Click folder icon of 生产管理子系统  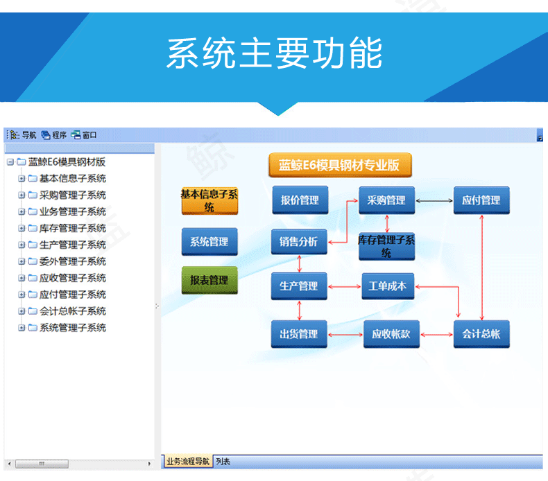33,245
